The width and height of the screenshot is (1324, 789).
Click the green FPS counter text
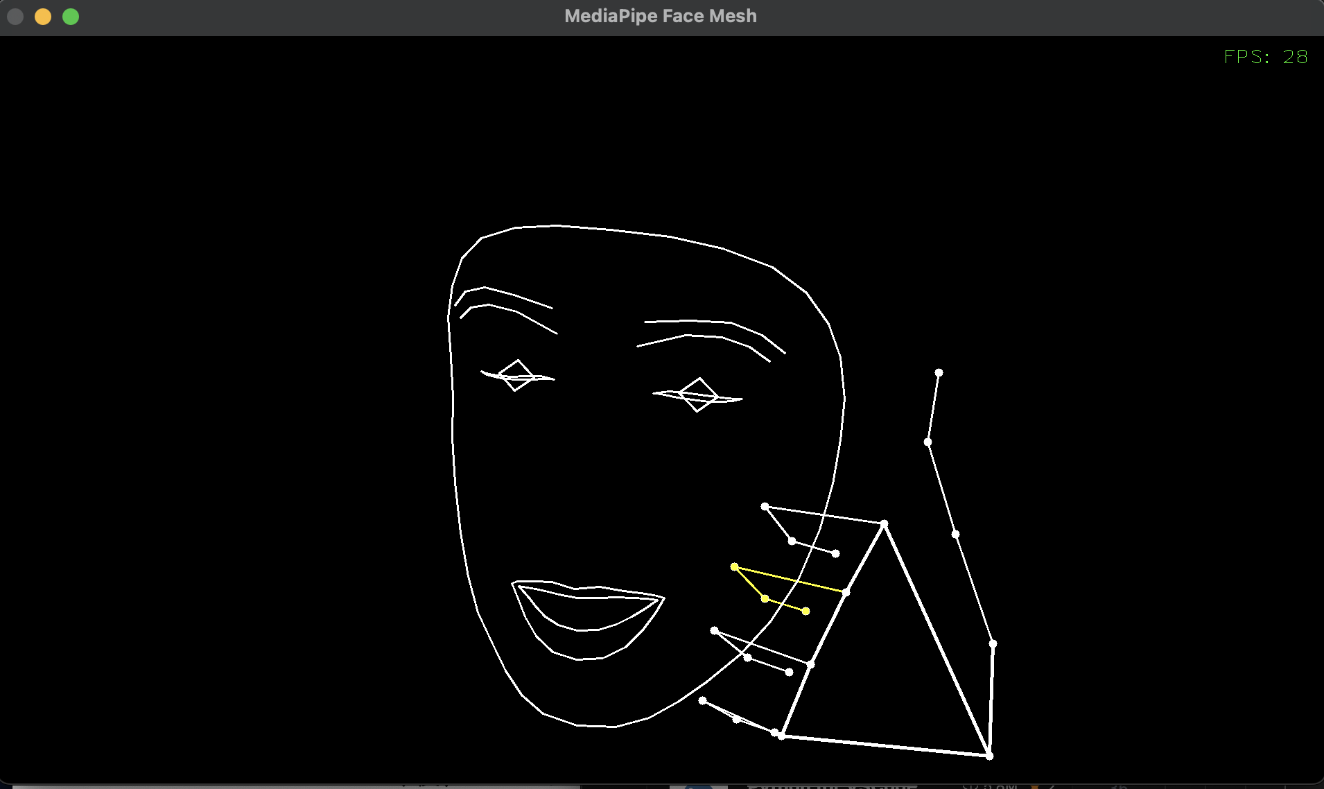[x=1265, y=57]
